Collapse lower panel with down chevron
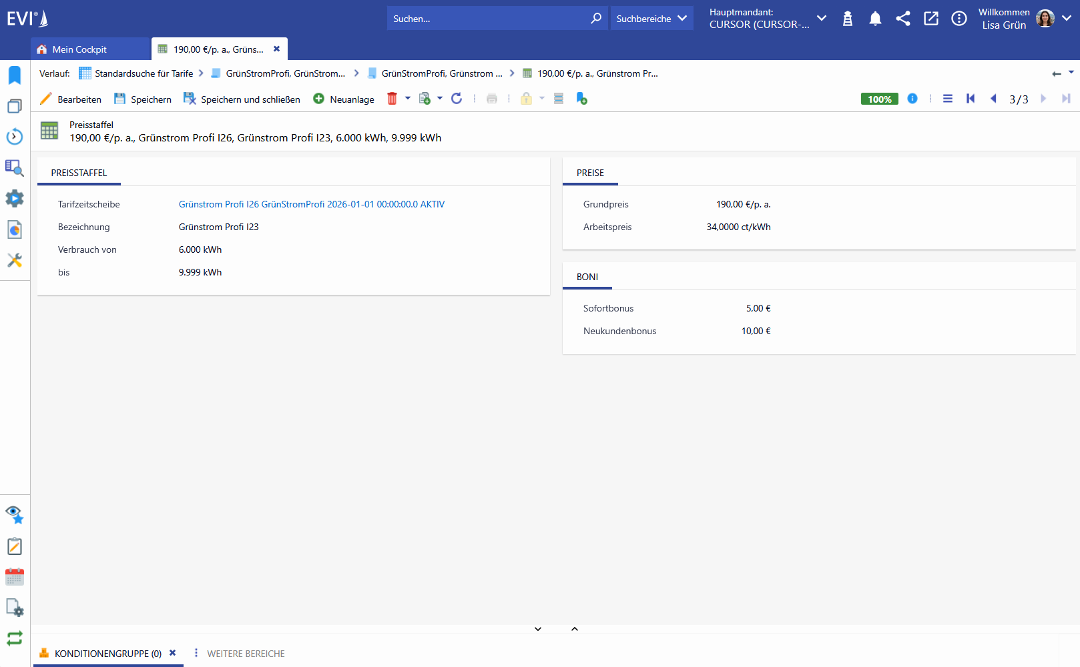Viewport: 1080px width, 667px height. [x=538, y=629]
